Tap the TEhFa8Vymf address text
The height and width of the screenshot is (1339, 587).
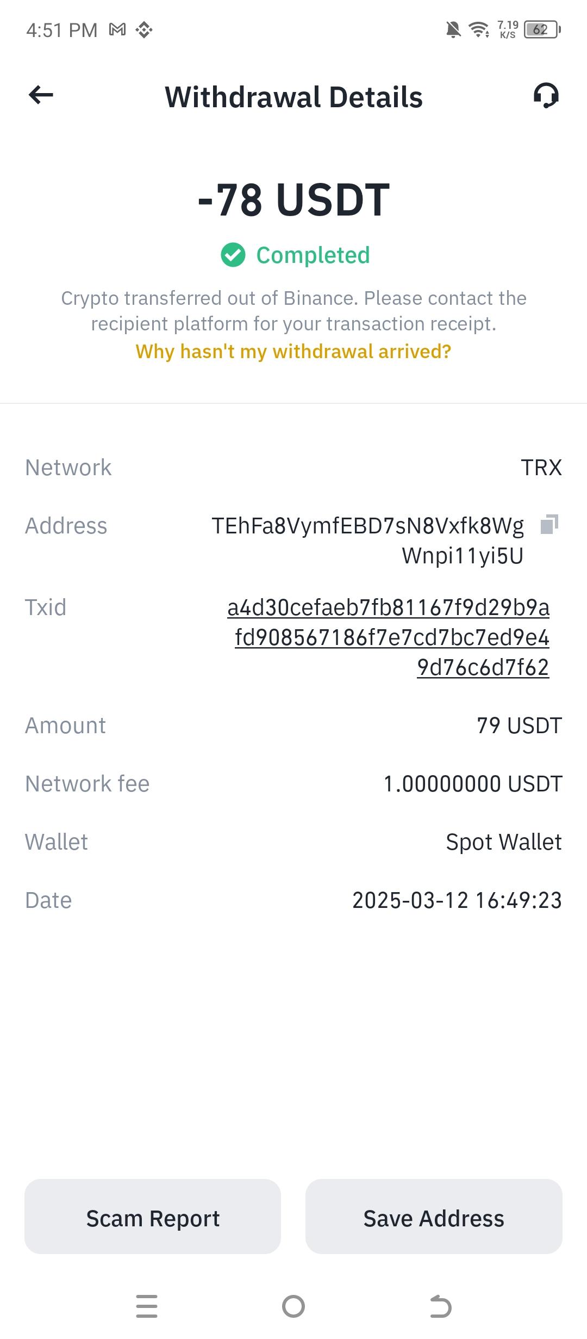pos(367,540)
